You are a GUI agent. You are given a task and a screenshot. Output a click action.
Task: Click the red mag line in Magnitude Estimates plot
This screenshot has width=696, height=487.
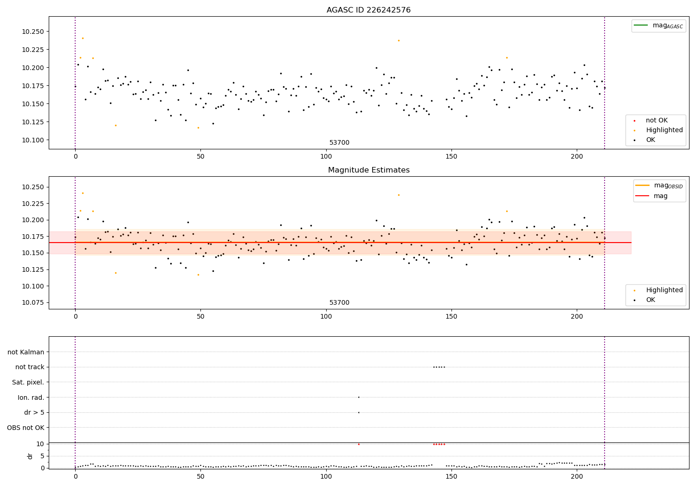pyautogui.click(x=340, y=243)
